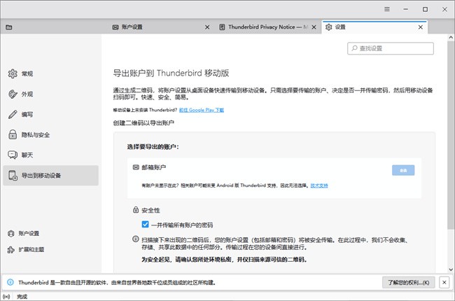Click the 隐私与安全 lock icon

point(13,135)
